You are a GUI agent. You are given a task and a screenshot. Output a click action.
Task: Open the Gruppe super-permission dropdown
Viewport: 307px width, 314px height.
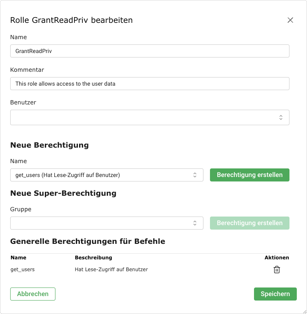(x=106, y=223)
